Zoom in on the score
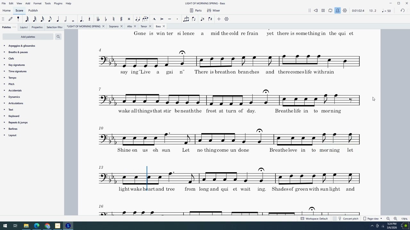The height and width of the screenshot is (230, 410). coord(395,218)
